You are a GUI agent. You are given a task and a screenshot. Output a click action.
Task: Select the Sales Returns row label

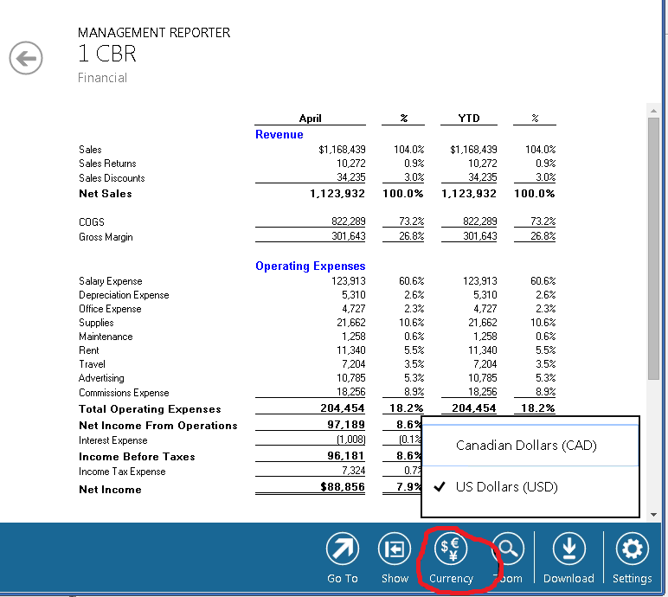pos(107,164)
